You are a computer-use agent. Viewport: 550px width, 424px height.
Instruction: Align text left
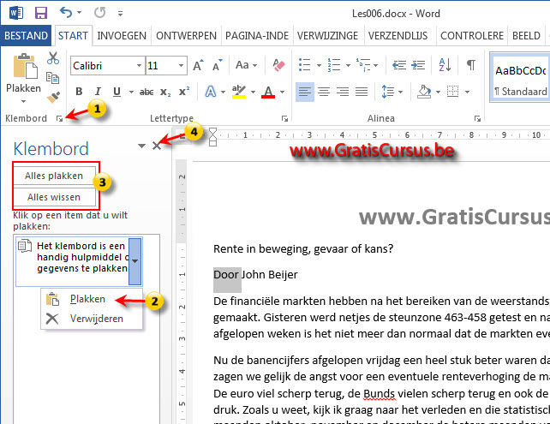(x=304, y=92)
